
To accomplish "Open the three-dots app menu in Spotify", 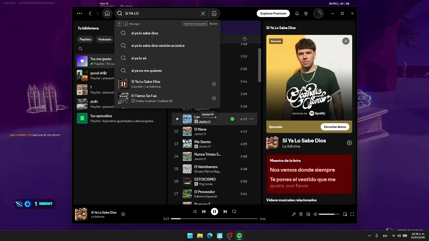I will [79, 13].
